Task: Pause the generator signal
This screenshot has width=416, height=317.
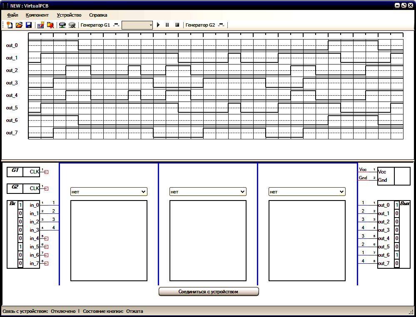Action: [x=167, y=25]
